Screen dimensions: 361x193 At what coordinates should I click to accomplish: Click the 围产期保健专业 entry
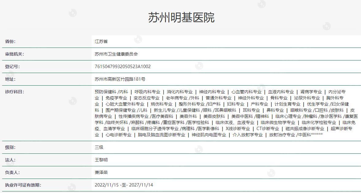(121, 110)
